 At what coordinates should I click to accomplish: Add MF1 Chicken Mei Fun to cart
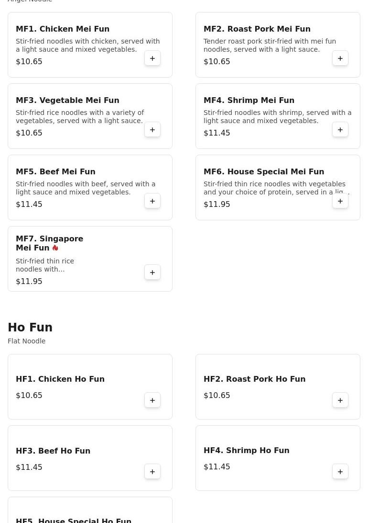tap(152, 58)
